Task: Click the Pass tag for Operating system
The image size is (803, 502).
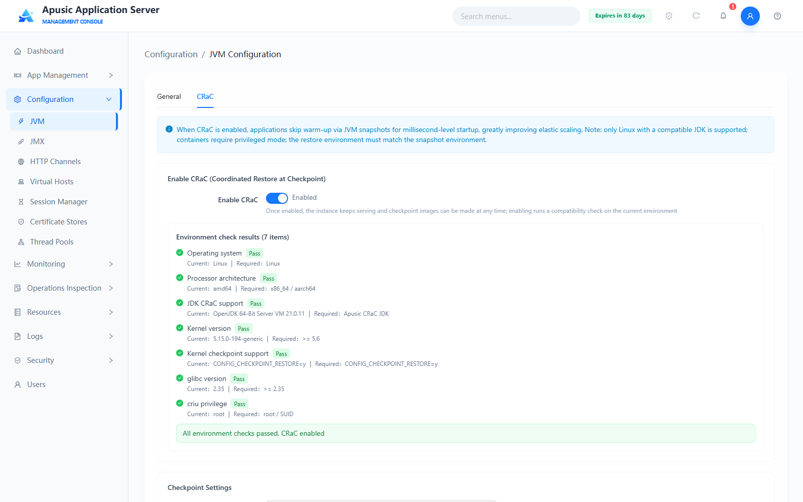Action: pos(254,254)
